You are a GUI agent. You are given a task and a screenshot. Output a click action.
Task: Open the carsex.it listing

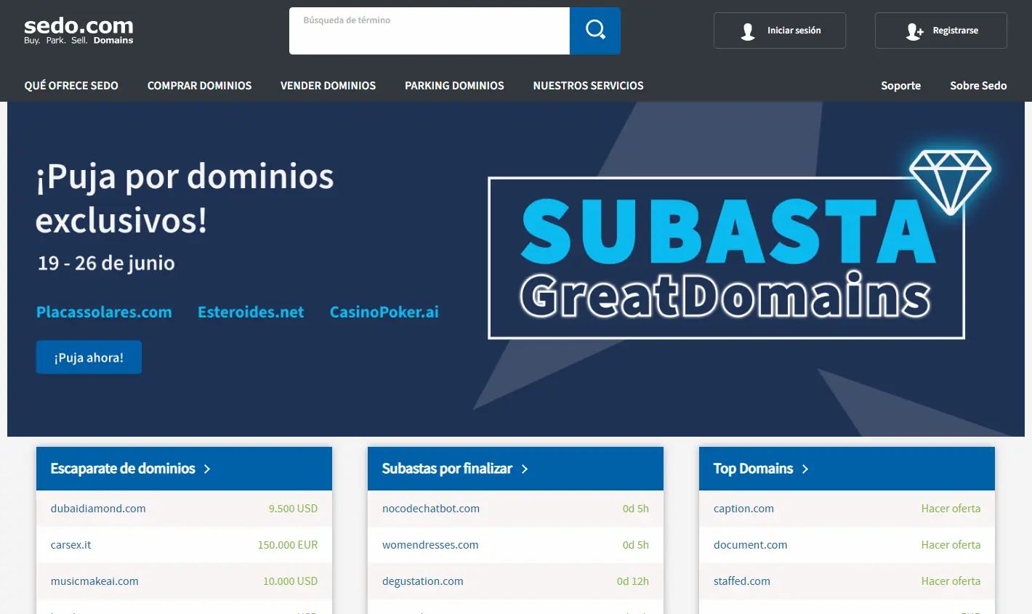coord(70,545)
